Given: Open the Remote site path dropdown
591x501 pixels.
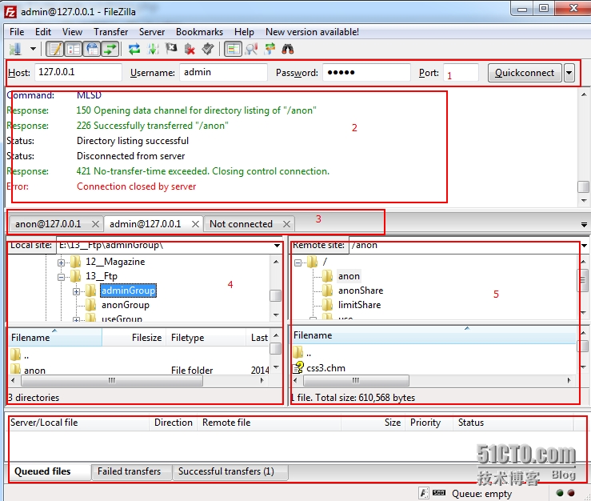Looking at the screenshot, I should point(584,246).
